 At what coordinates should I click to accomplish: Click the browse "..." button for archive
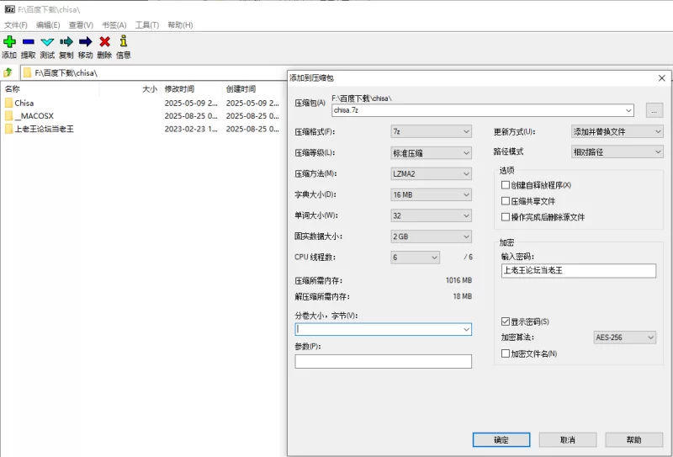654,110
